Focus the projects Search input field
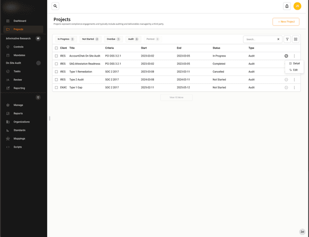The height and width of the screenshot is (237, 309). click(260, 39)
